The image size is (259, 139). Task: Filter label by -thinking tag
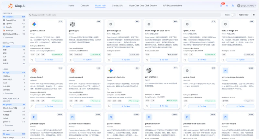click(14, 76)
